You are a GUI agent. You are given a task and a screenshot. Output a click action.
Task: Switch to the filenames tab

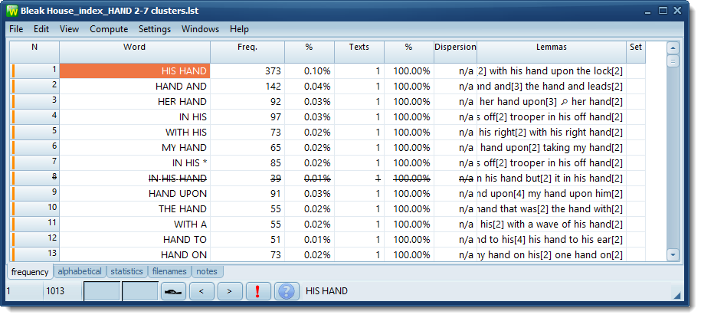[170, 271]
